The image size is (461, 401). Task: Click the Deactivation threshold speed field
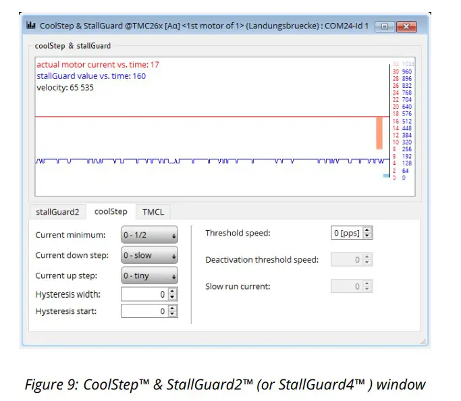coord(352,260)
